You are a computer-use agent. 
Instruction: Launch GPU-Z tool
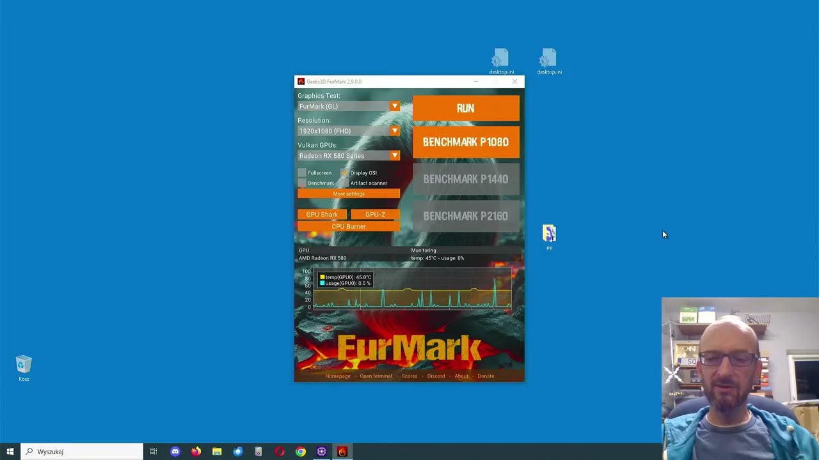(376, 215)
